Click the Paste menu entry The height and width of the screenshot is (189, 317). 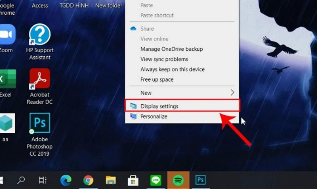pos(182,5)
